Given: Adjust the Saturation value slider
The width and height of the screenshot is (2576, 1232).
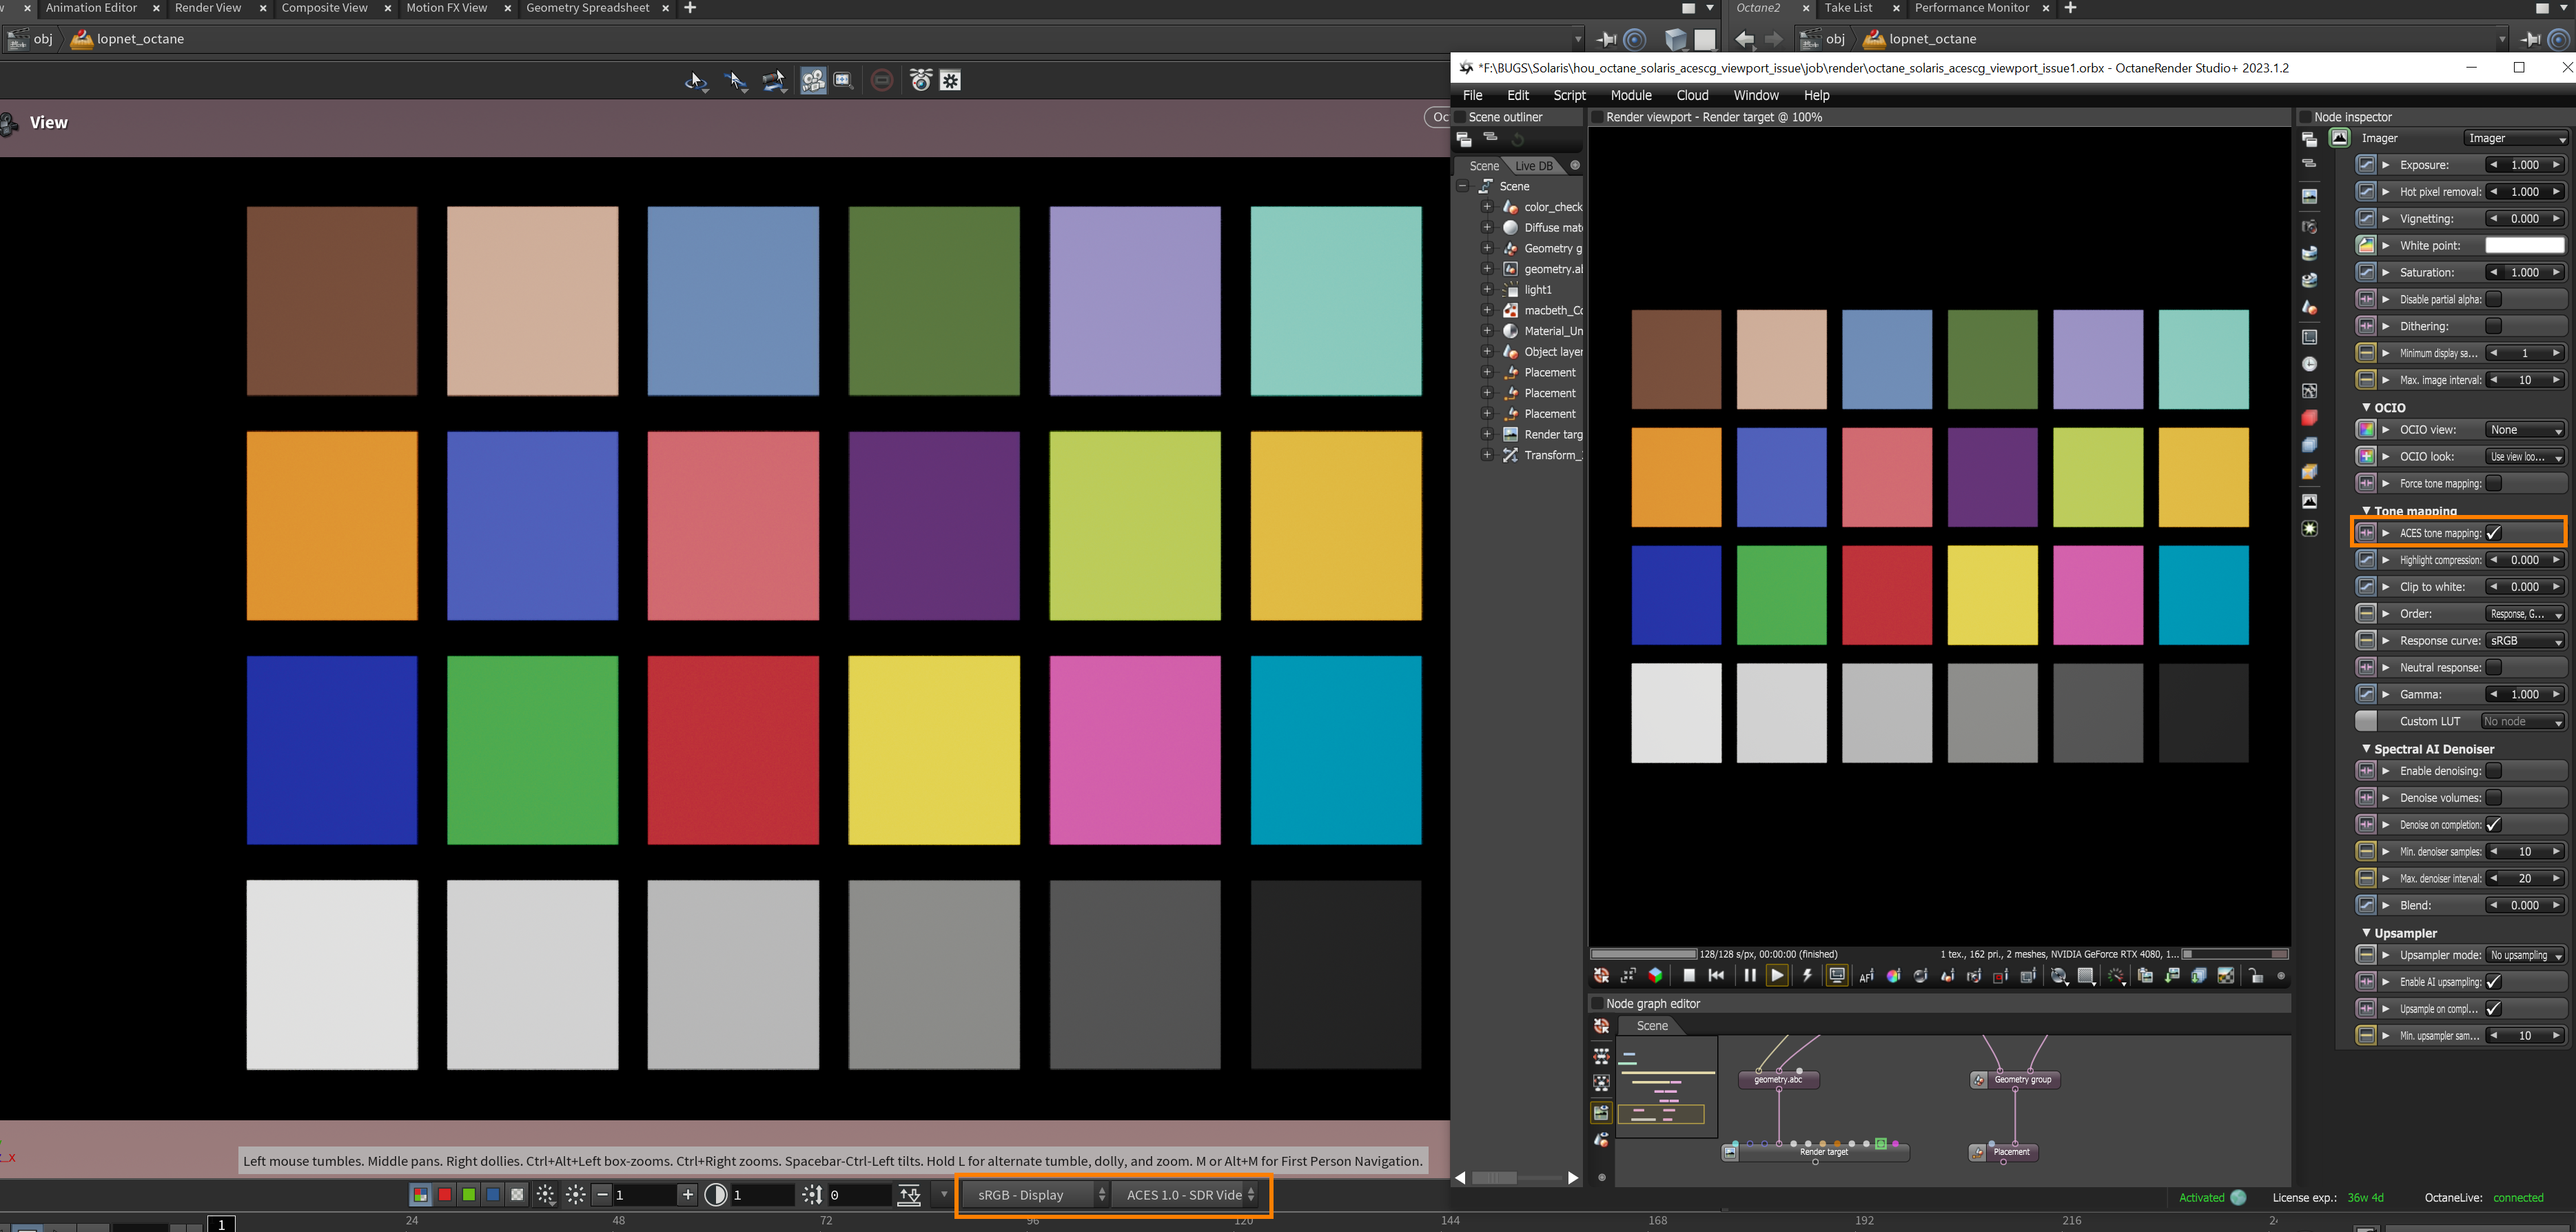Looking at the screenshot, I should point(2525,272).
